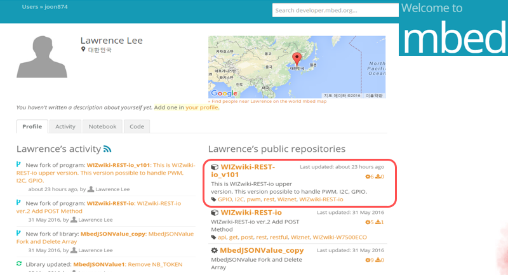Click the search developer.mbed.org field
Viewport: 508px width, 275px height.
pos(335,10)
